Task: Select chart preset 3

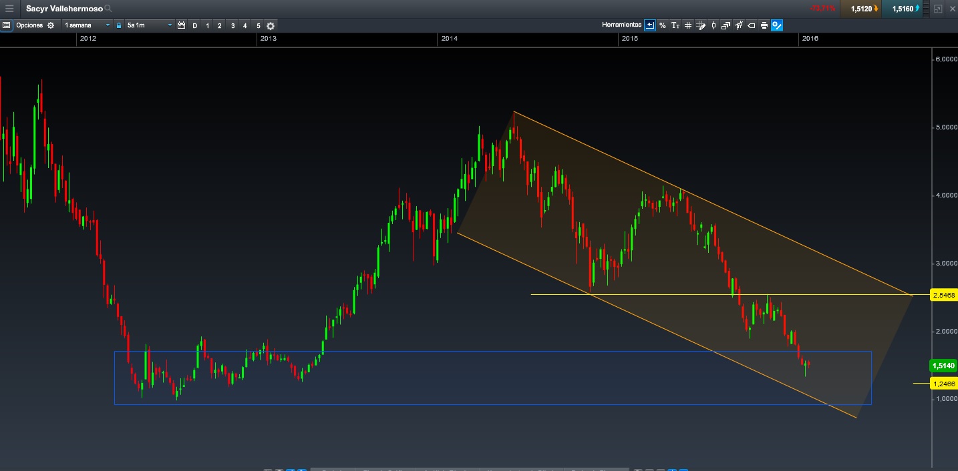Action: point(232,25)
